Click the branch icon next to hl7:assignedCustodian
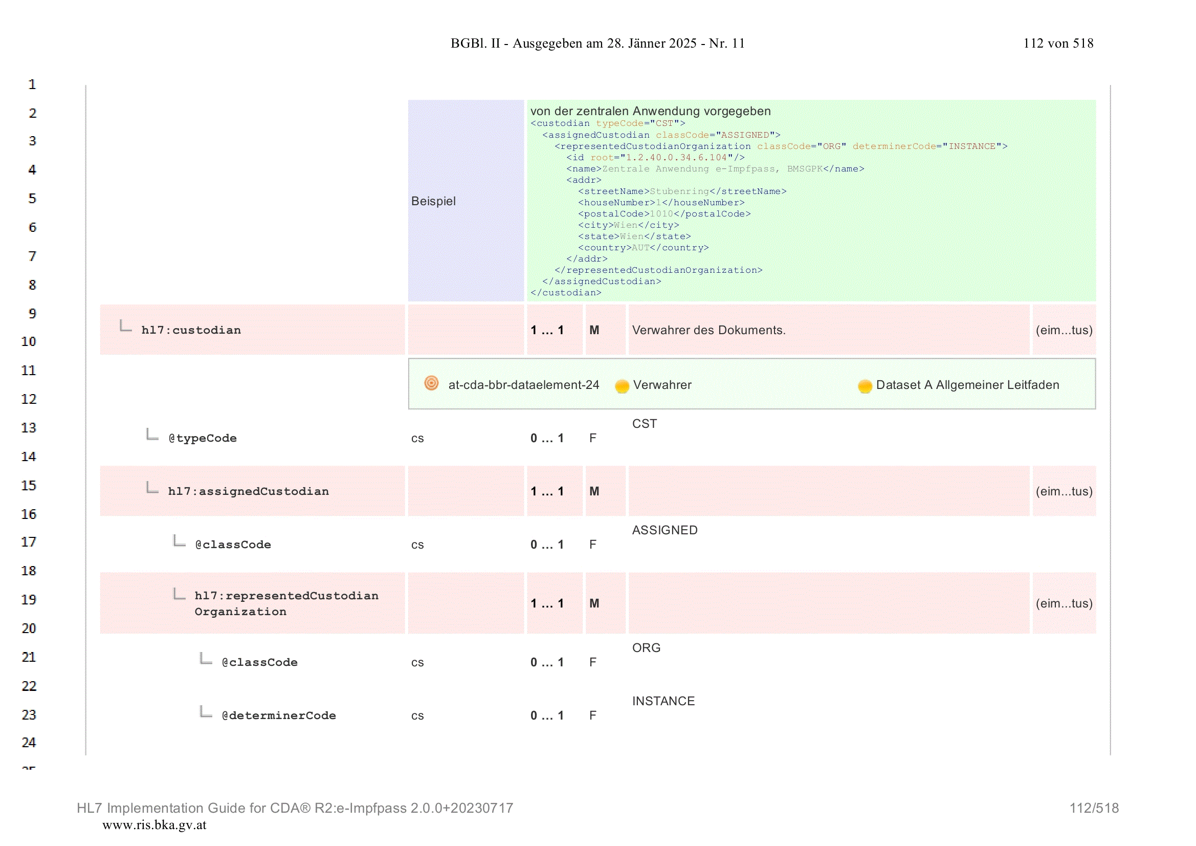This screenshot has width=1196, height=846. click(x=152, y=487)
